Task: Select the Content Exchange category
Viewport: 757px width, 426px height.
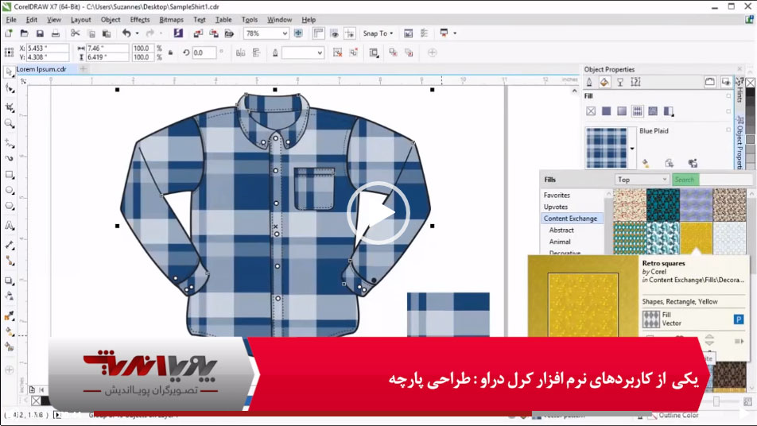Action: pos(571,218)
